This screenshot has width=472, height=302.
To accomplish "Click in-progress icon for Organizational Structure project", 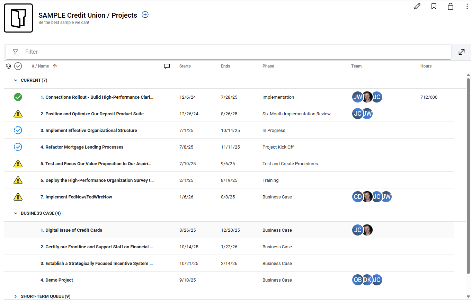I will pos(18,130).
